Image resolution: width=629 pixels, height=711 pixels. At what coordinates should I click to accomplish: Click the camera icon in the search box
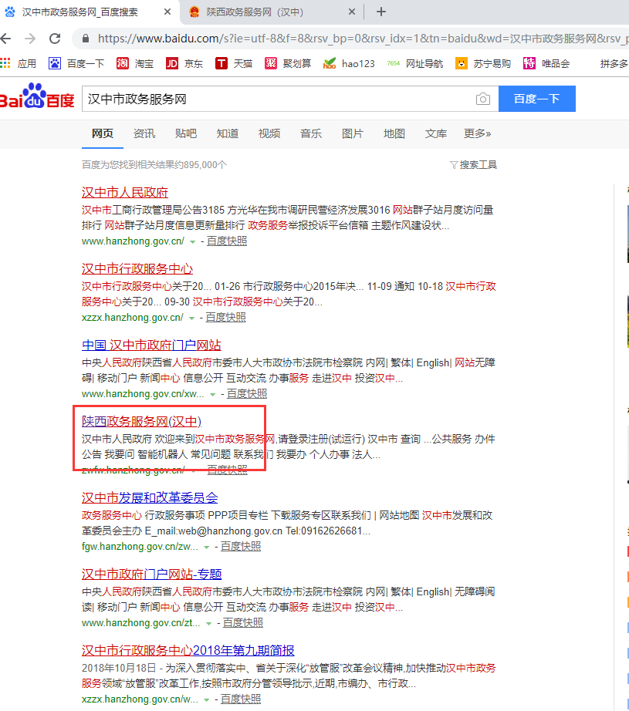(x=483, y=99)
